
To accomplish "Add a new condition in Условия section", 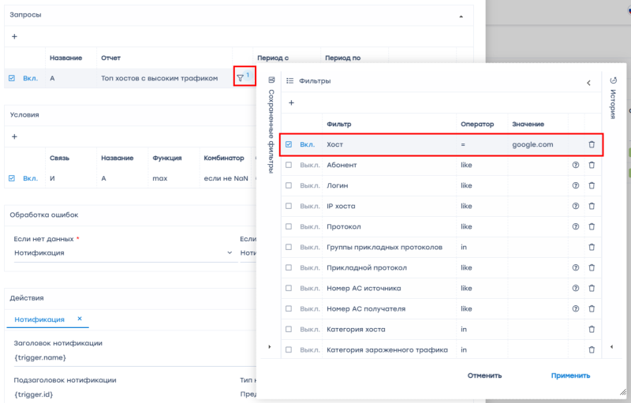I will coord(14,136).
